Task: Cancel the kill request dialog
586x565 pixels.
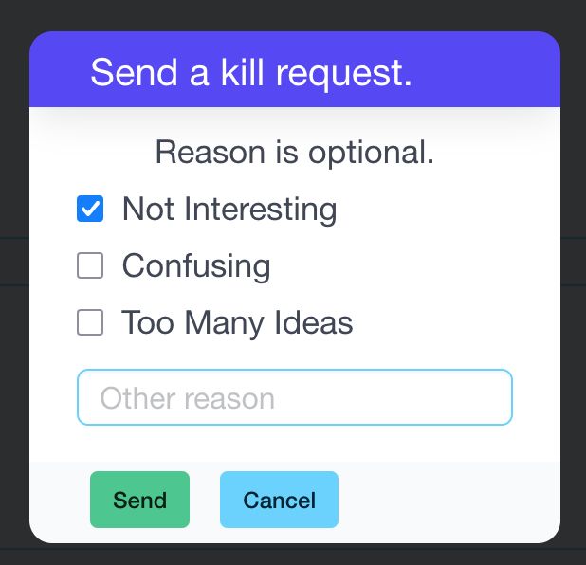Action: pyautogui.click(x=279, y=500)
